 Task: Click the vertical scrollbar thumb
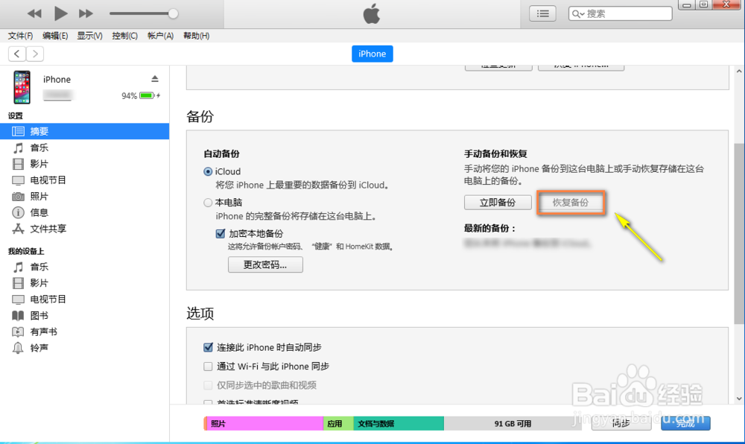click(x=739, y=233)
